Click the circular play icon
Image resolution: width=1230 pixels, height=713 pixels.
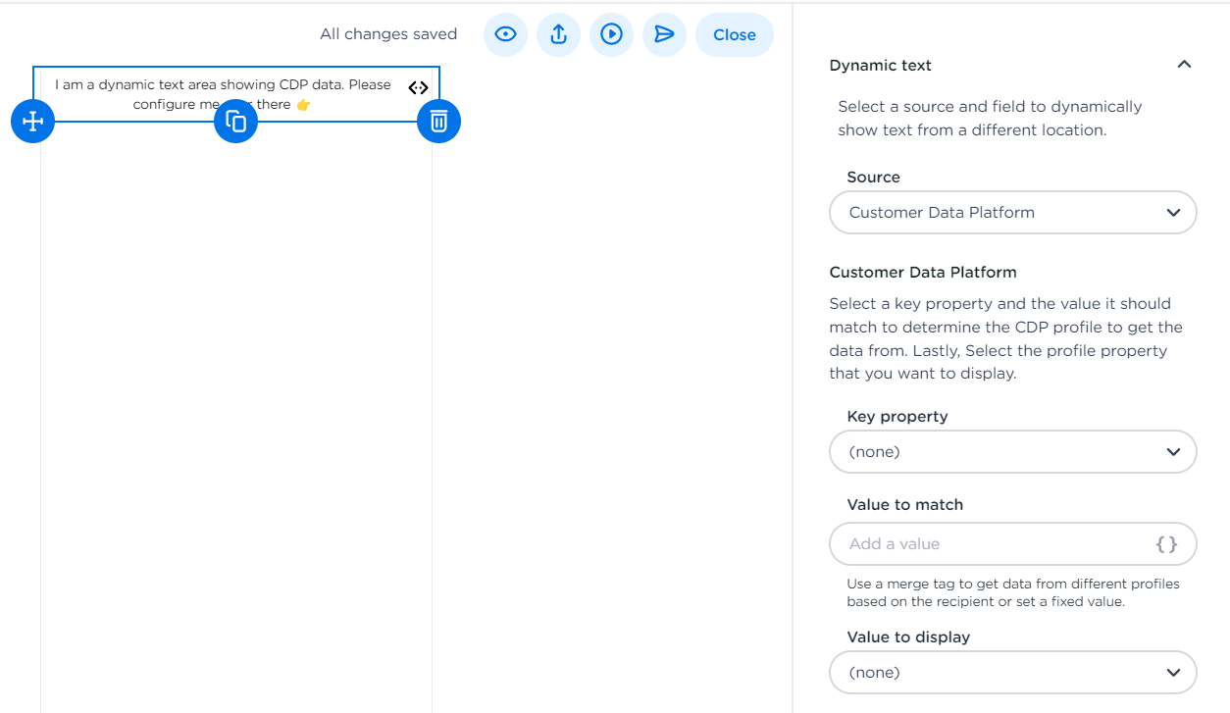click(x=611, y=34)
